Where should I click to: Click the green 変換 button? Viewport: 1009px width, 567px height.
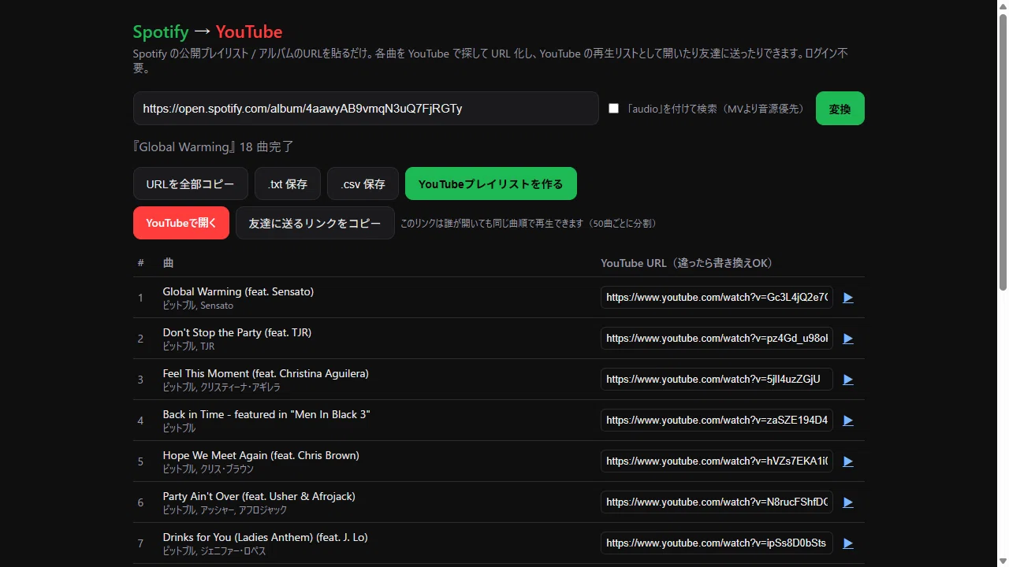point(840,109)
